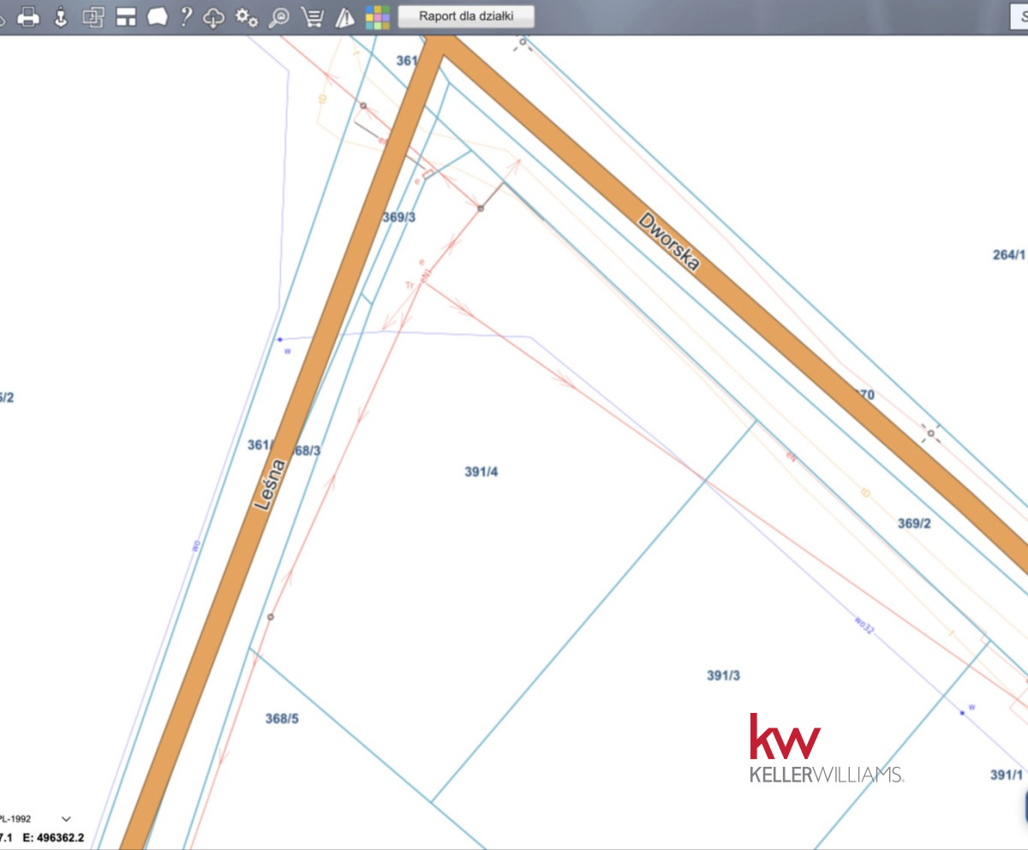Select parcel 391/3 on the map
Screen dimensions: 1028x850
tap(723, 676)
